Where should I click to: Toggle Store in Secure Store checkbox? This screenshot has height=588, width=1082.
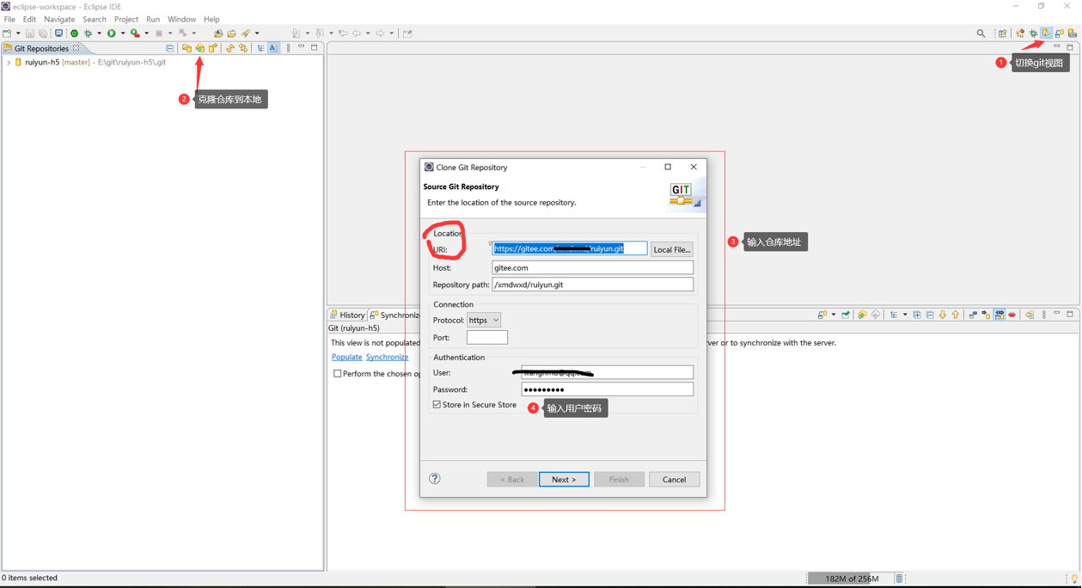[437, 405]
